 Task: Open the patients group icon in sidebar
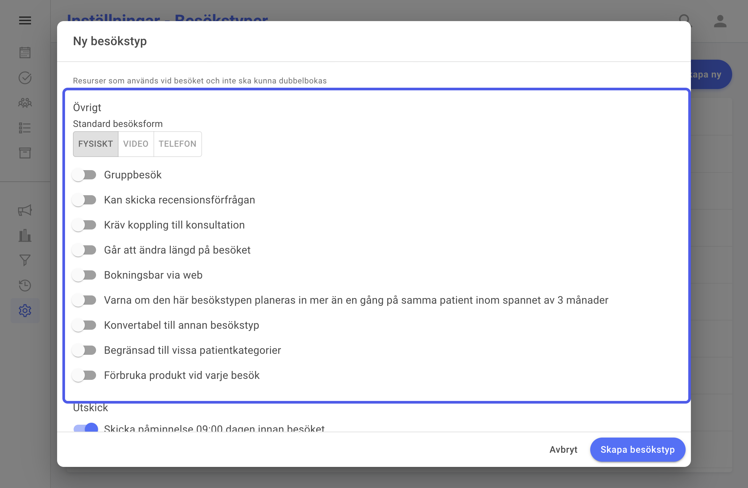[x=25, y=103]
